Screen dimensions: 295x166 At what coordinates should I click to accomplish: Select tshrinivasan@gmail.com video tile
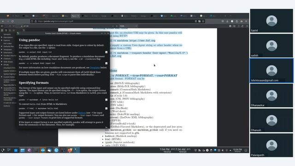coord(271,71)
